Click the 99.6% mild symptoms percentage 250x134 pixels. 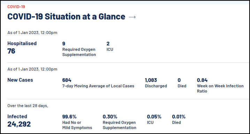(x=69, y=117)
